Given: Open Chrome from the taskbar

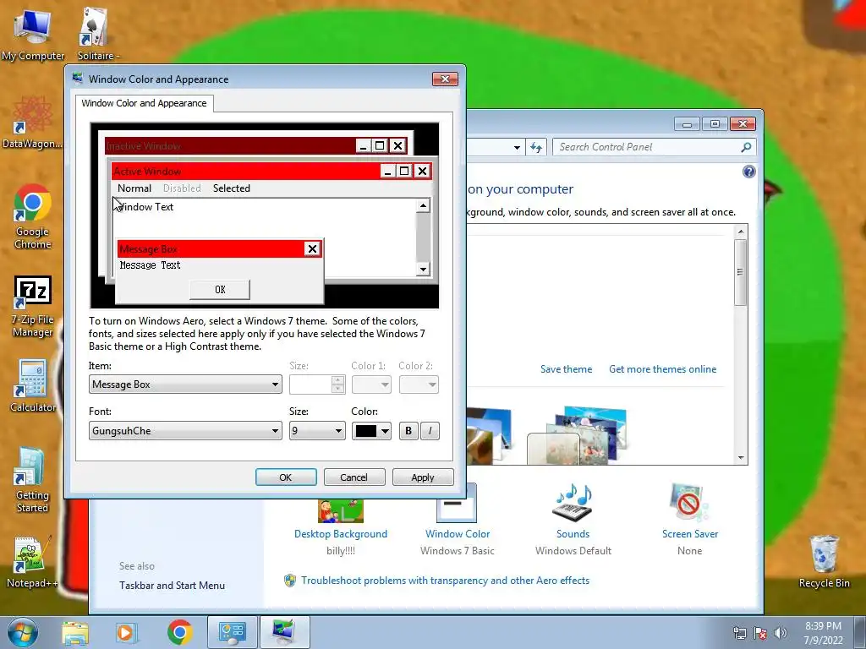Looking at the screenshot, I should (x=179, y=632).
